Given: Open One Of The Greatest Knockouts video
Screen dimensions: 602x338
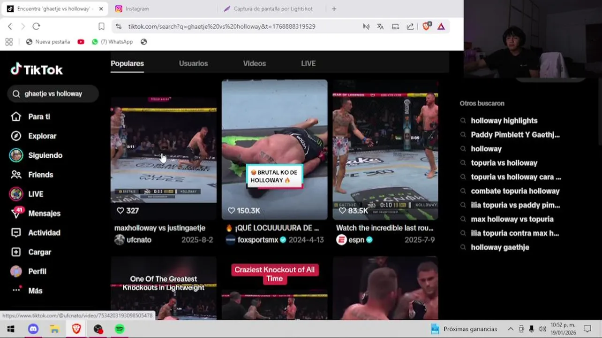Looking at the screenshot, I should pyautogui.click(x=164, y=288).
